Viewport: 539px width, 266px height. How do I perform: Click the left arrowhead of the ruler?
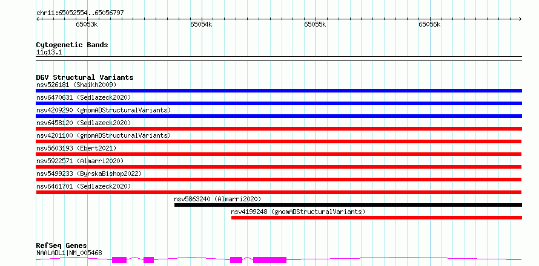coord(38,19)
